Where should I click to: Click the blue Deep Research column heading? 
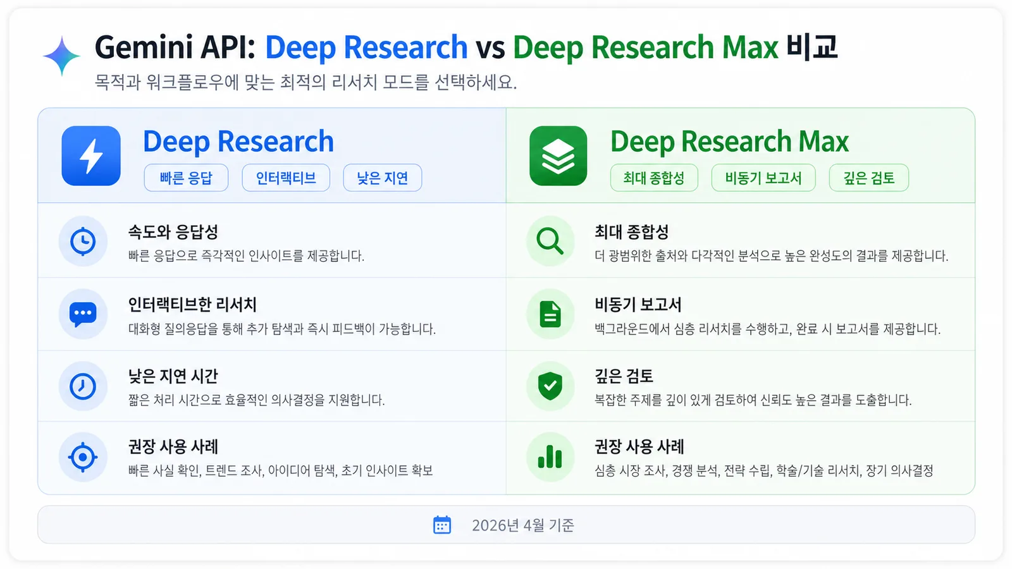coord(238,142)
